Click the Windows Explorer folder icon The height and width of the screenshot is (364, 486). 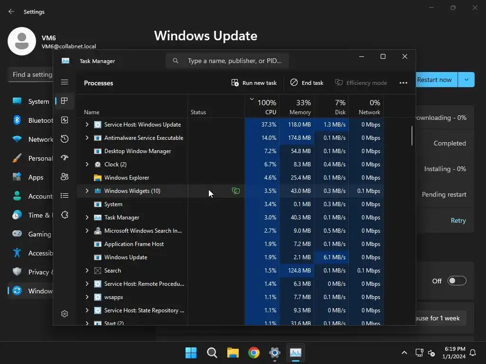click(x=98, y=178)
